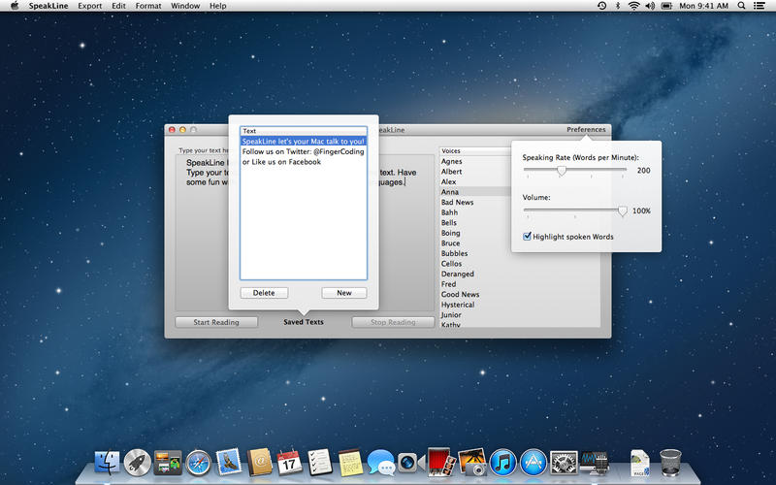Open Contacts address book in dock
The image size is (776, 485).
(x=260, y=463)
